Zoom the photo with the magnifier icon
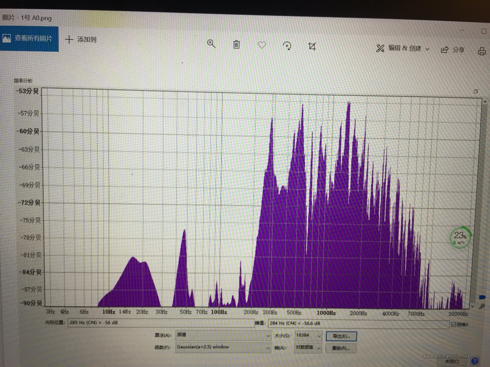The height and width of the screenshot is (367, 490). point(211,44)
